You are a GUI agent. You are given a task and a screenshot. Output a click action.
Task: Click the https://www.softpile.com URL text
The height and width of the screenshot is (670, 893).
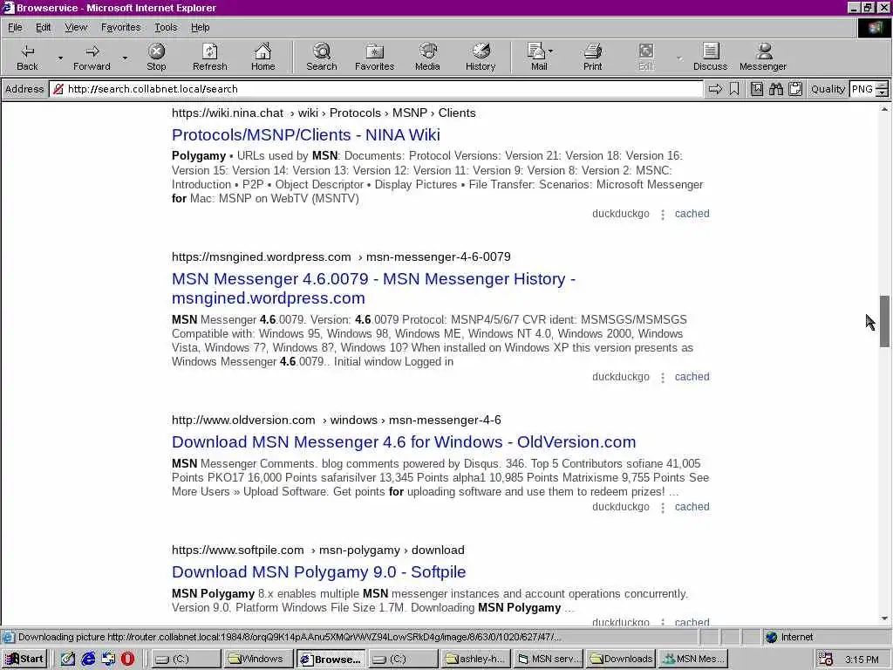click(x=238, y=550)
